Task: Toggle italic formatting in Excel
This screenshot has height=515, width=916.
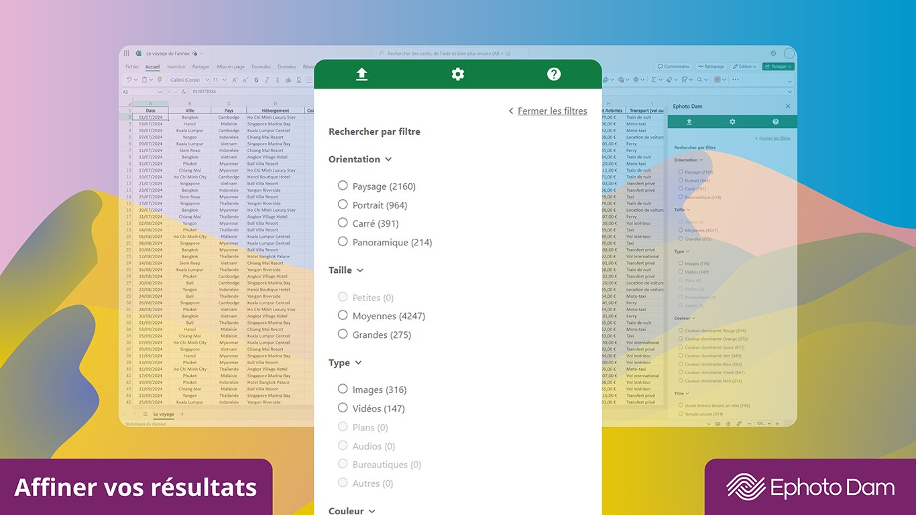Action: pos(267,80)
